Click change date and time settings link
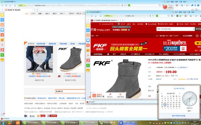 [179, 116]
